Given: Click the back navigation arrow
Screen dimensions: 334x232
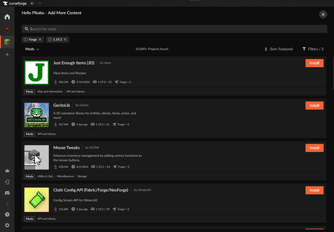Looking at the screenshot, I should (x=32, y=3).
